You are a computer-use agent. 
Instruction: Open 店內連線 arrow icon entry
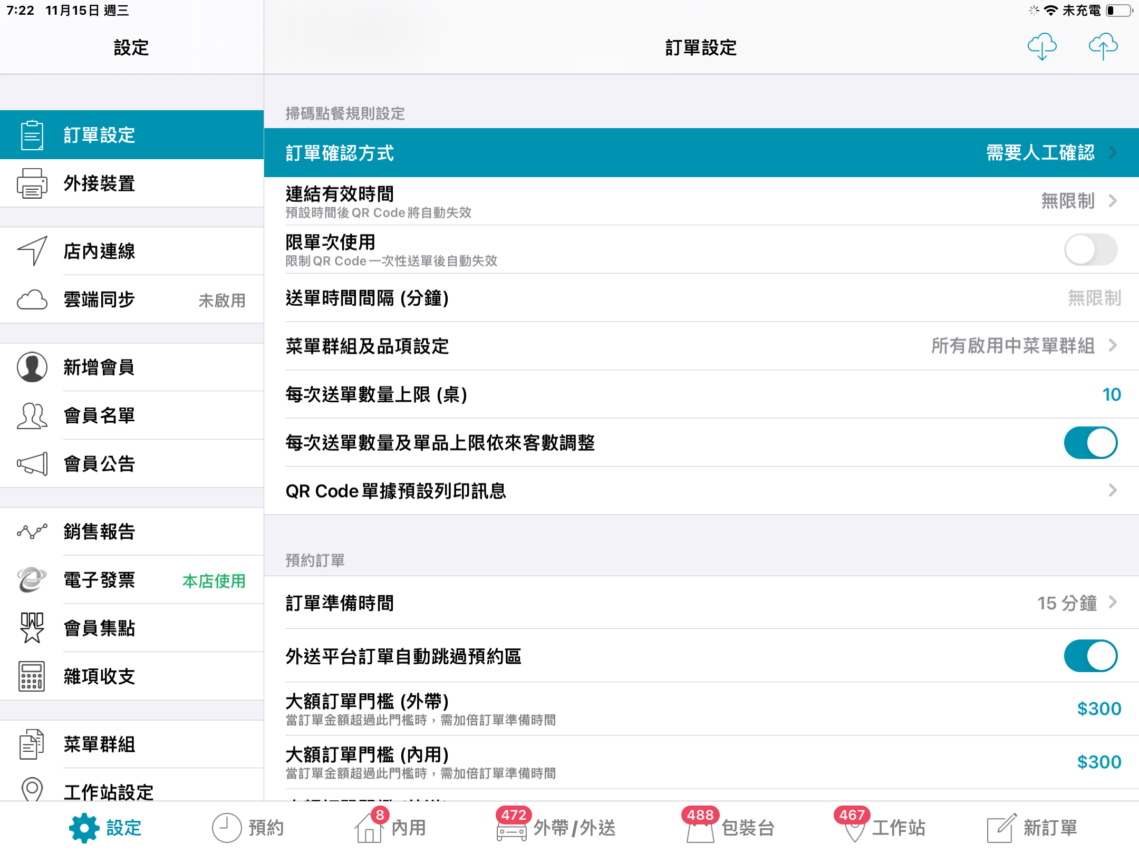(x=132, y=251)
